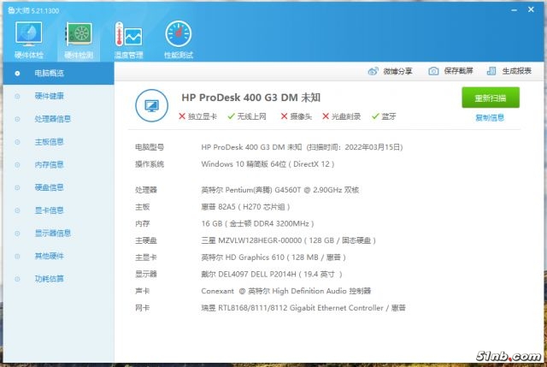Show 显卡信息 graphics card info

click(49, 210)
